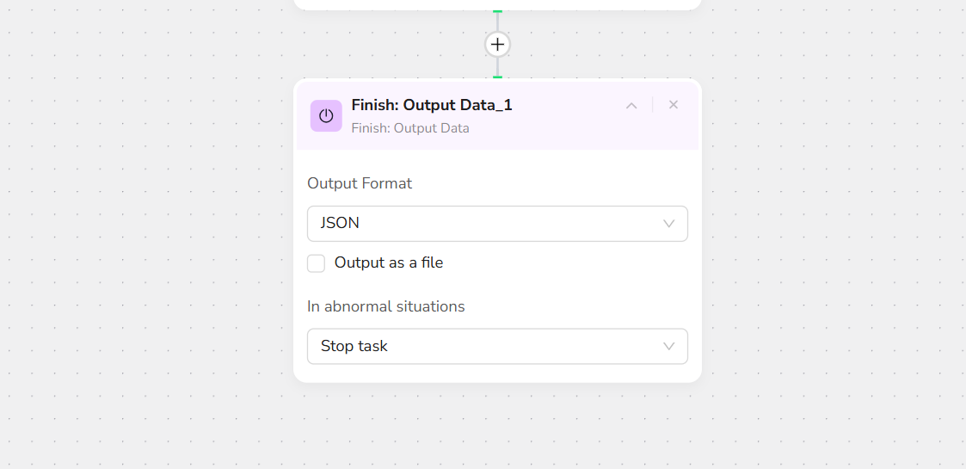Click the green connector under the upper node

point(497,11)
